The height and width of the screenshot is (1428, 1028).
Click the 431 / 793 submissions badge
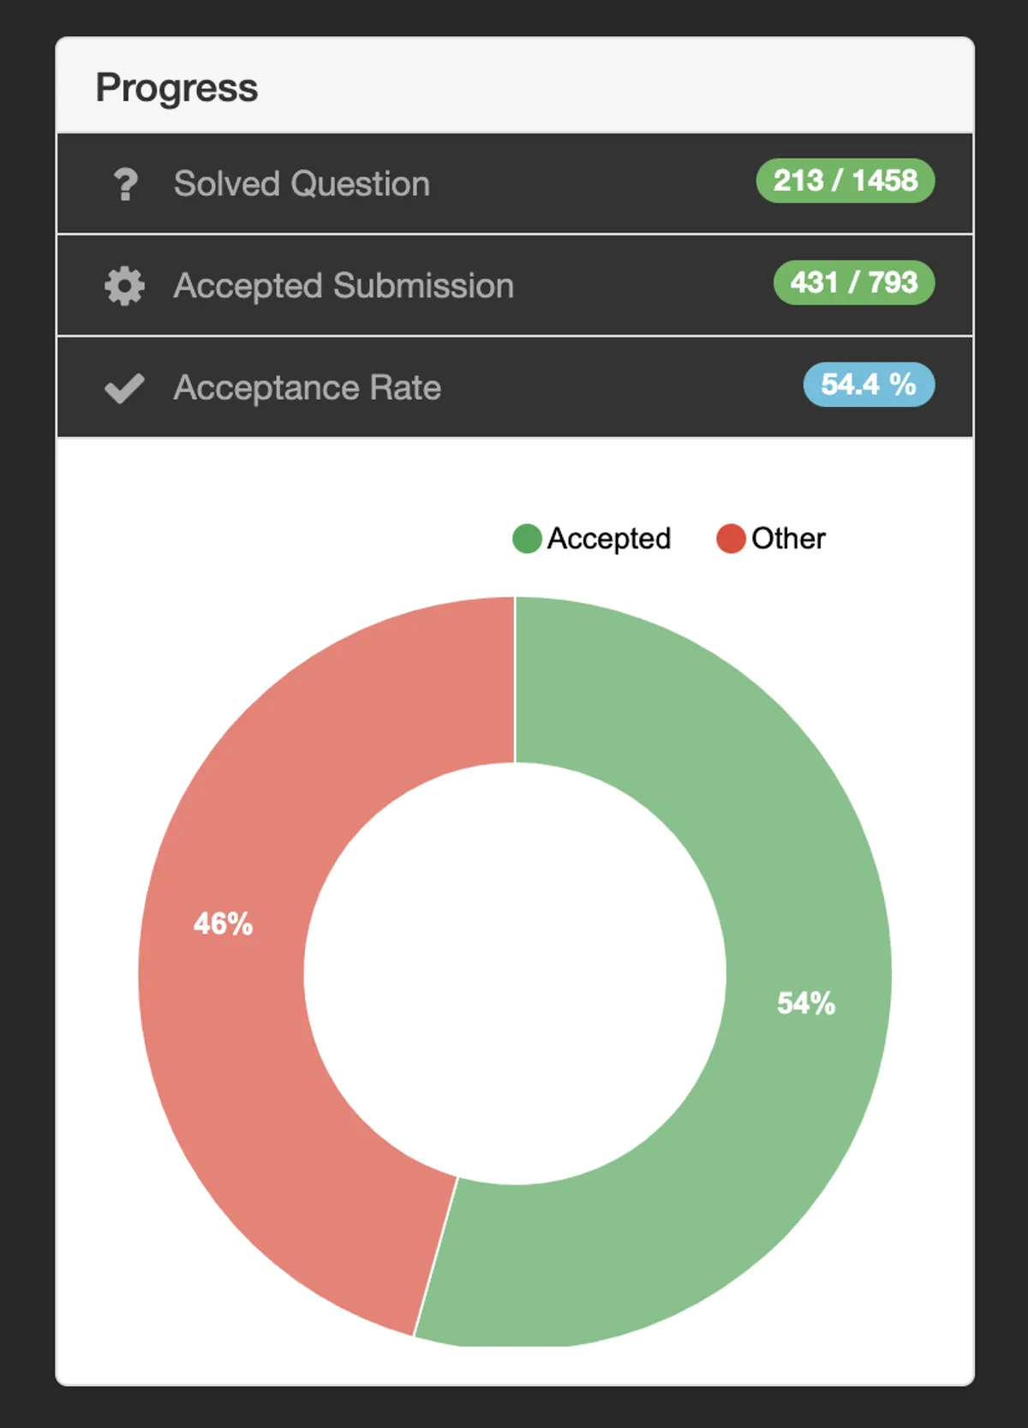pos(853,283)
